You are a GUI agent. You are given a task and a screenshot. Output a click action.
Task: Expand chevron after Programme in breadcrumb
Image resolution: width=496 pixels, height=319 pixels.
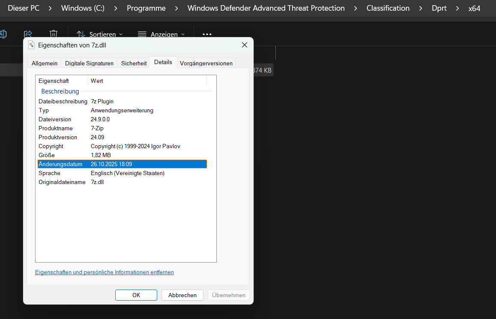point(176,8)
